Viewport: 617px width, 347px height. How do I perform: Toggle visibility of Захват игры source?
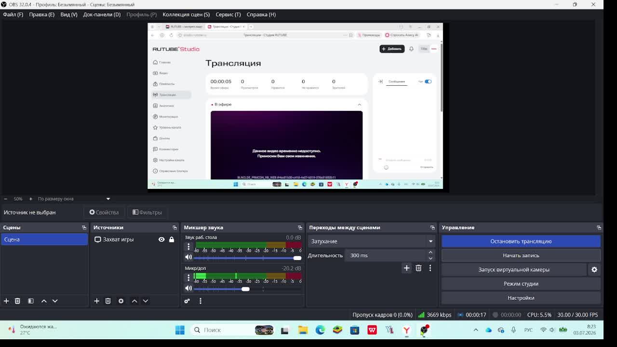tap(161, 240)
